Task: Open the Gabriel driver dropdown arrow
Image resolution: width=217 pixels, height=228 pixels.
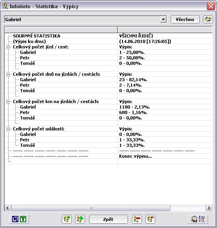Action: click(163, 20)
